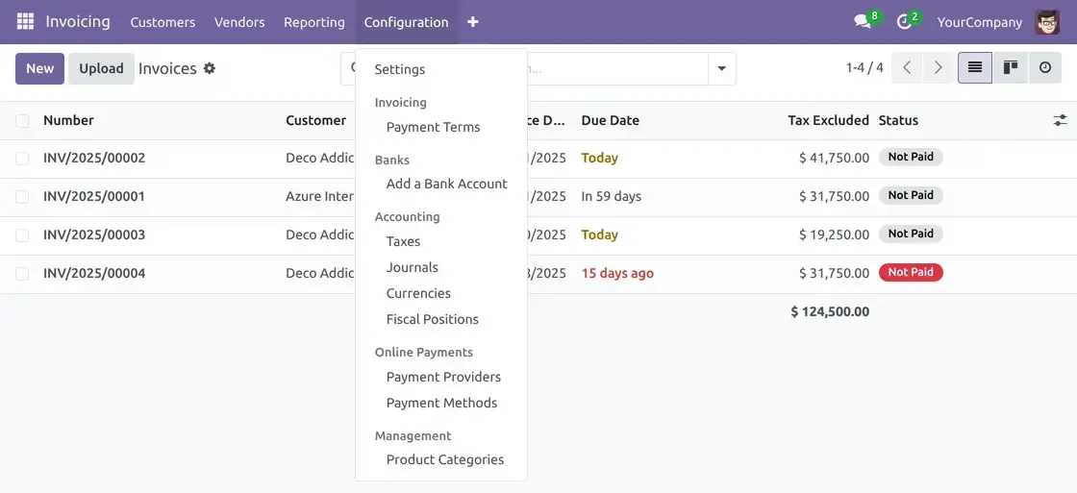This screenshot has height=493, width=1077.
Task: Open YourCompany switcher
Action: click(980, 22)
